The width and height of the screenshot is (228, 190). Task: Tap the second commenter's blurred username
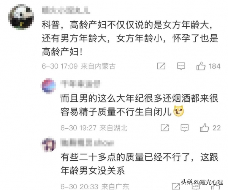point(81,84)
